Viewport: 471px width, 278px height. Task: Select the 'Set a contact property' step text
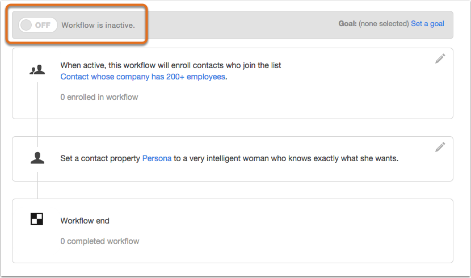pos(100,158)
